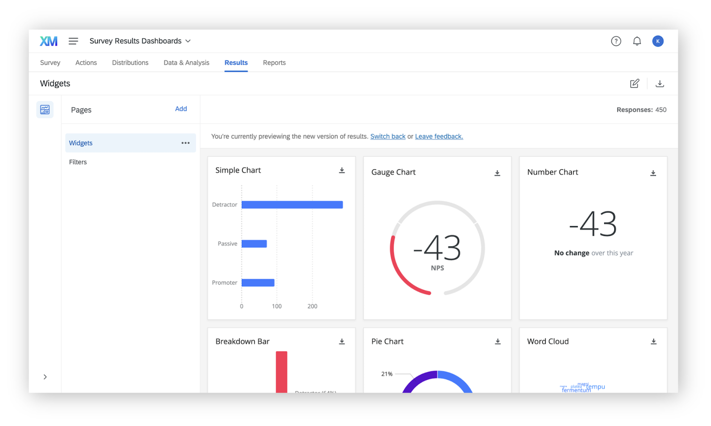Open the notifications bell
Screen dimensions: 711x426
tap(637, 41)
